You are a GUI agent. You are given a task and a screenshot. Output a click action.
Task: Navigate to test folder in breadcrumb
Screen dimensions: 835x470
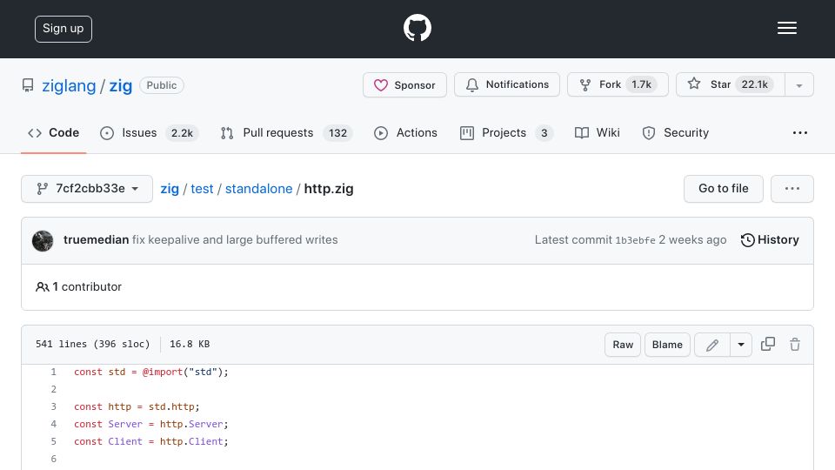pyautogui.click(x=202, y=189)
